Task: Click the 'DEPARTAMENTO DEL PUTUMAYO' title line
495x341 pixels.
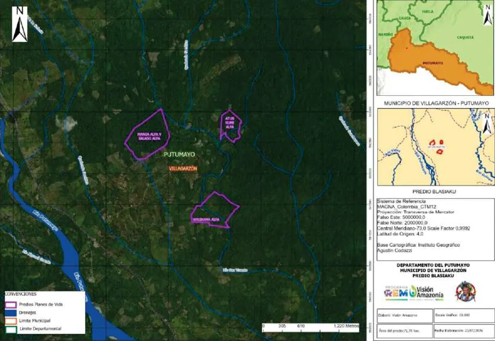Action: 433,265
